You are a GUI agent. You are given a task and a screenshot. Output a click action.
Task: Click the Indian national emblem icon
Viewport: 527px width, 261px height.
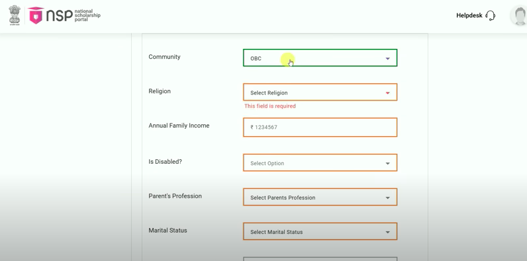pos(15,15)
